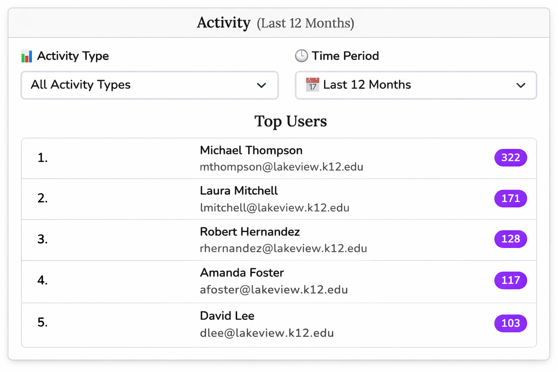Click the red bar of the Activity Type chart icon
Viewport: 558px width, 372px height.
coord(27,59)
